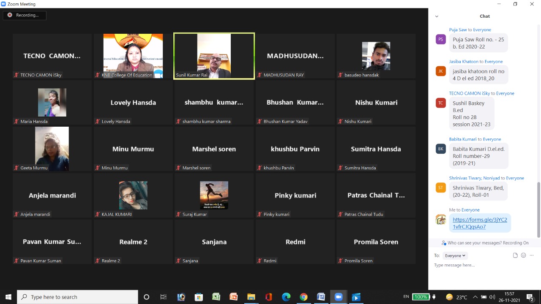
Task: Click the PS avatar of Puja Saw
Action: tap(440, 39)
